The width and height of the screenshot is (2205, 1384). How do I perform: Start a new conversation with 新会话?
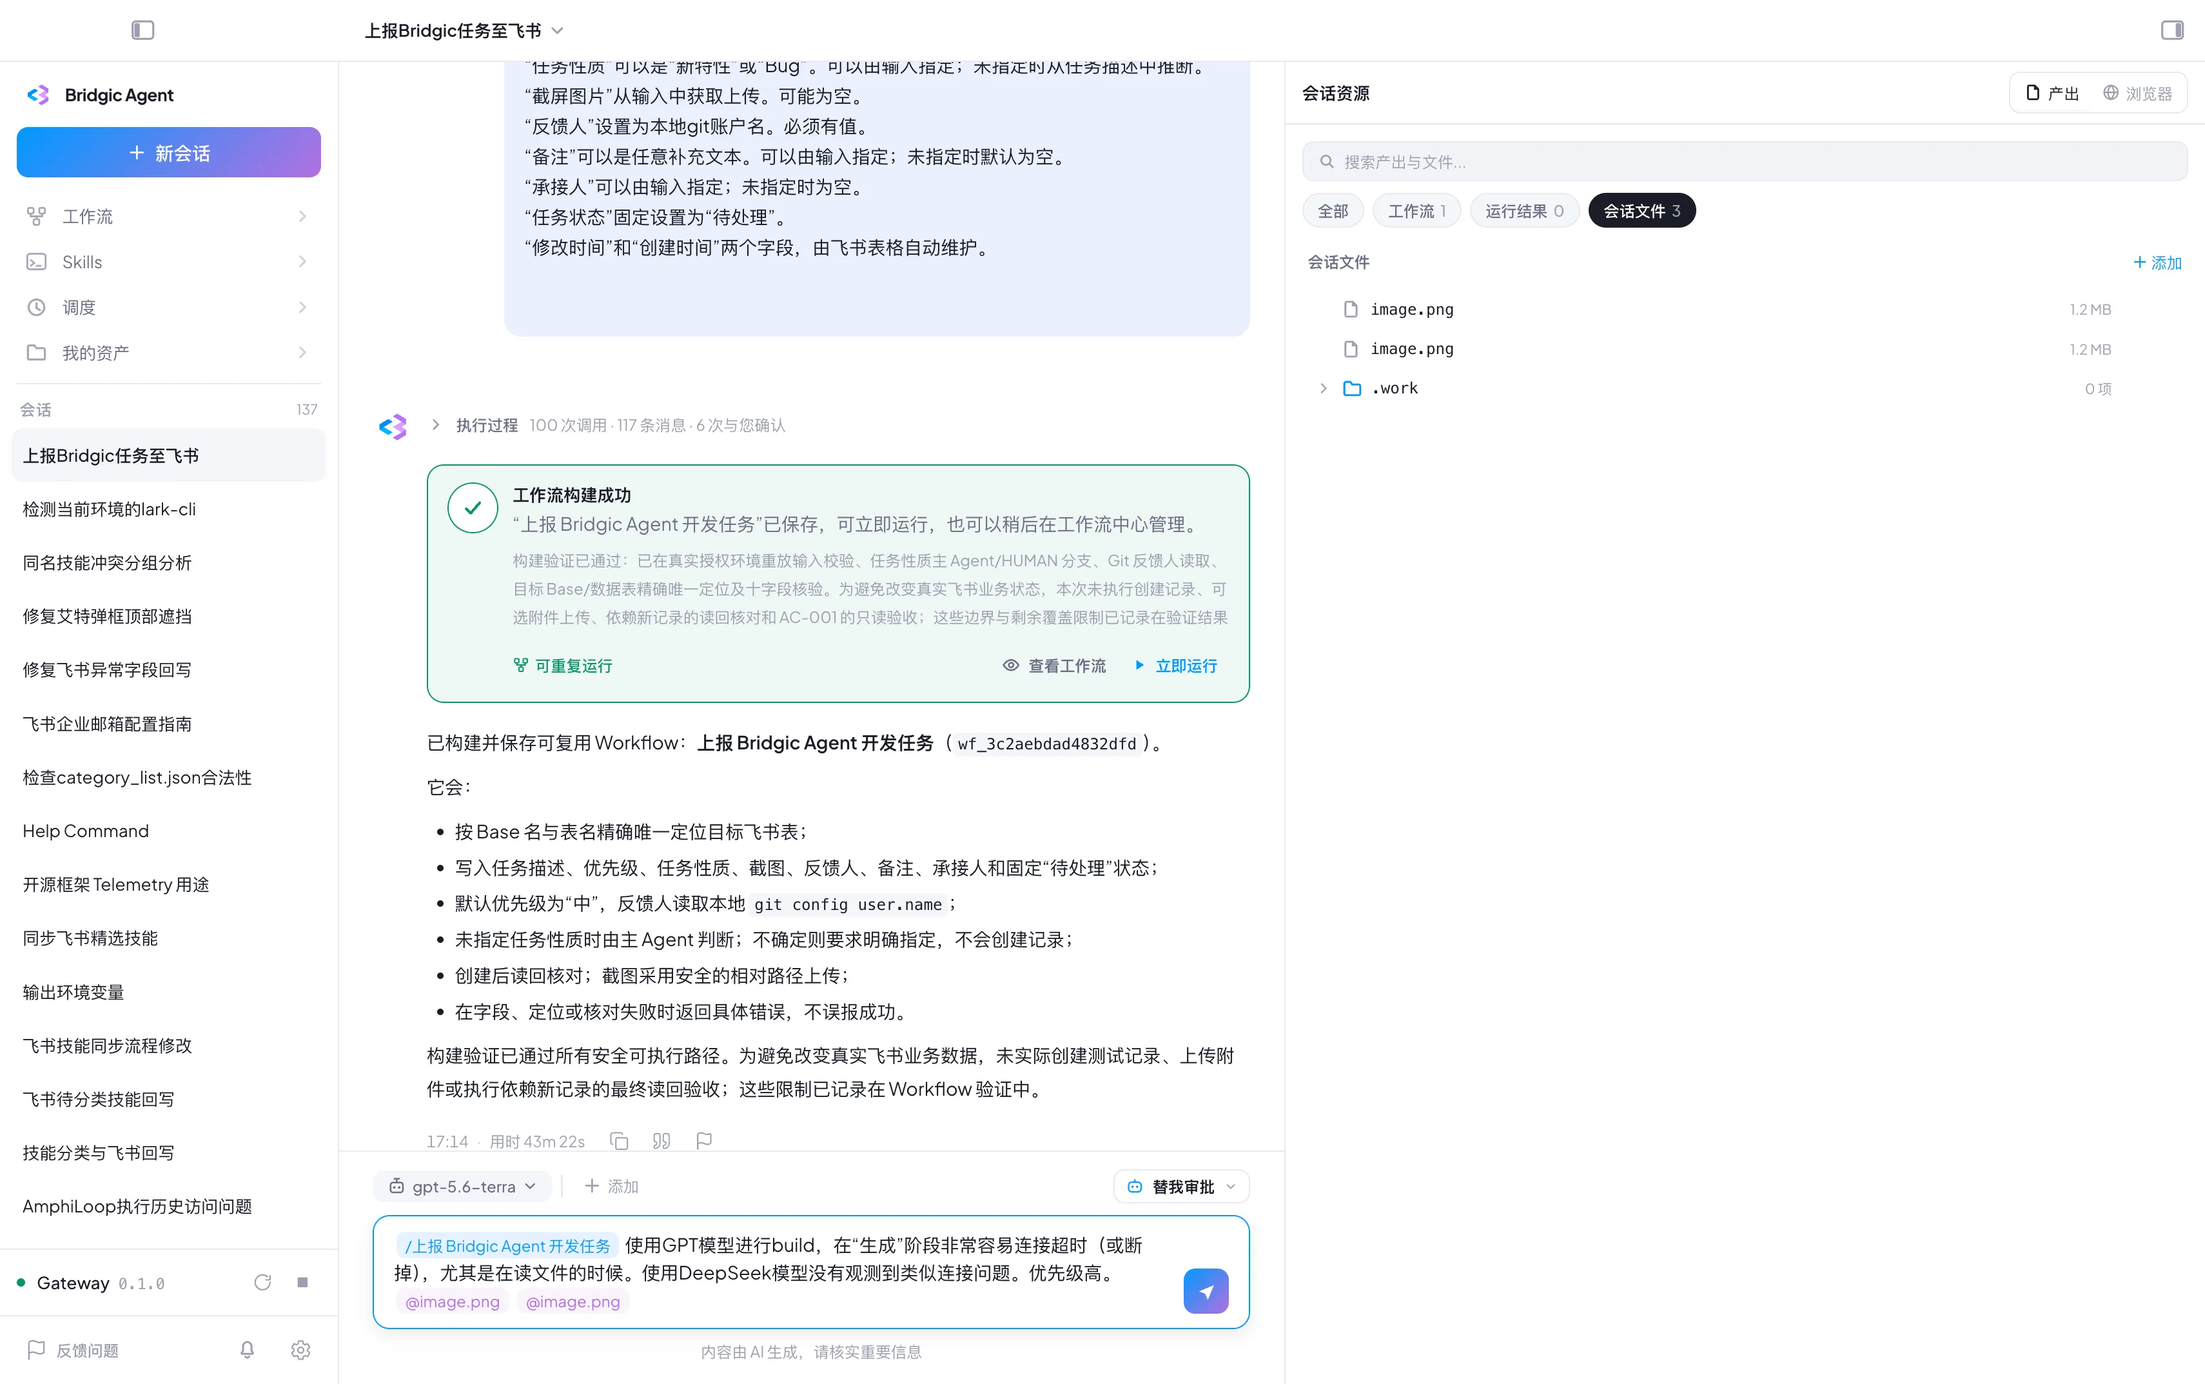pos(168,153)
